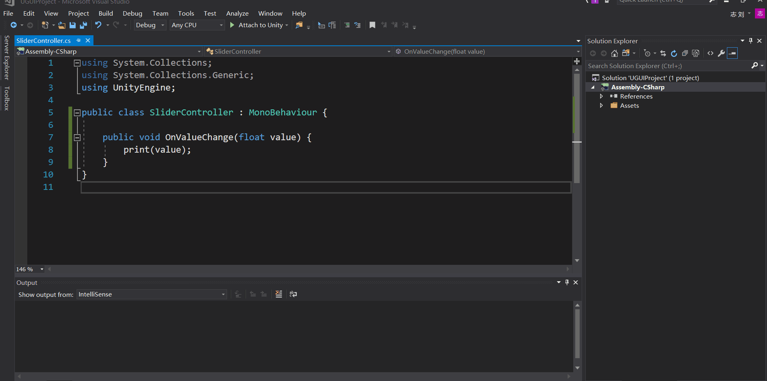Screen dimensions: 767x381
Task: Undo the last edit
Action: 98,25
